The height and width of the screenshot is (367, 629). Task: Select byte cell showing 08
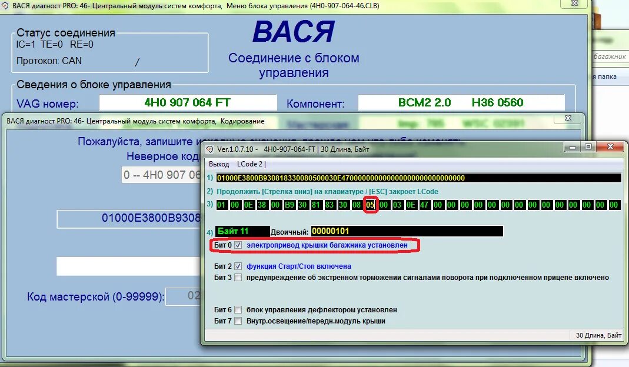point(357,205)
